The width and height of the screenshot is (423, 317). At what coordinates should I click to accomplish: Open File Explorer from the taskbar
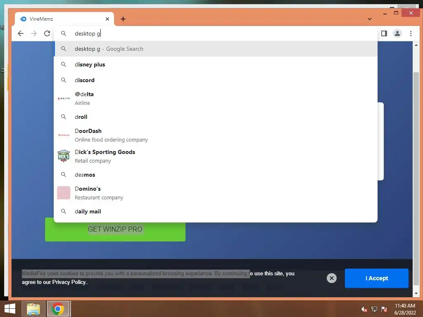tap(33, 309)
